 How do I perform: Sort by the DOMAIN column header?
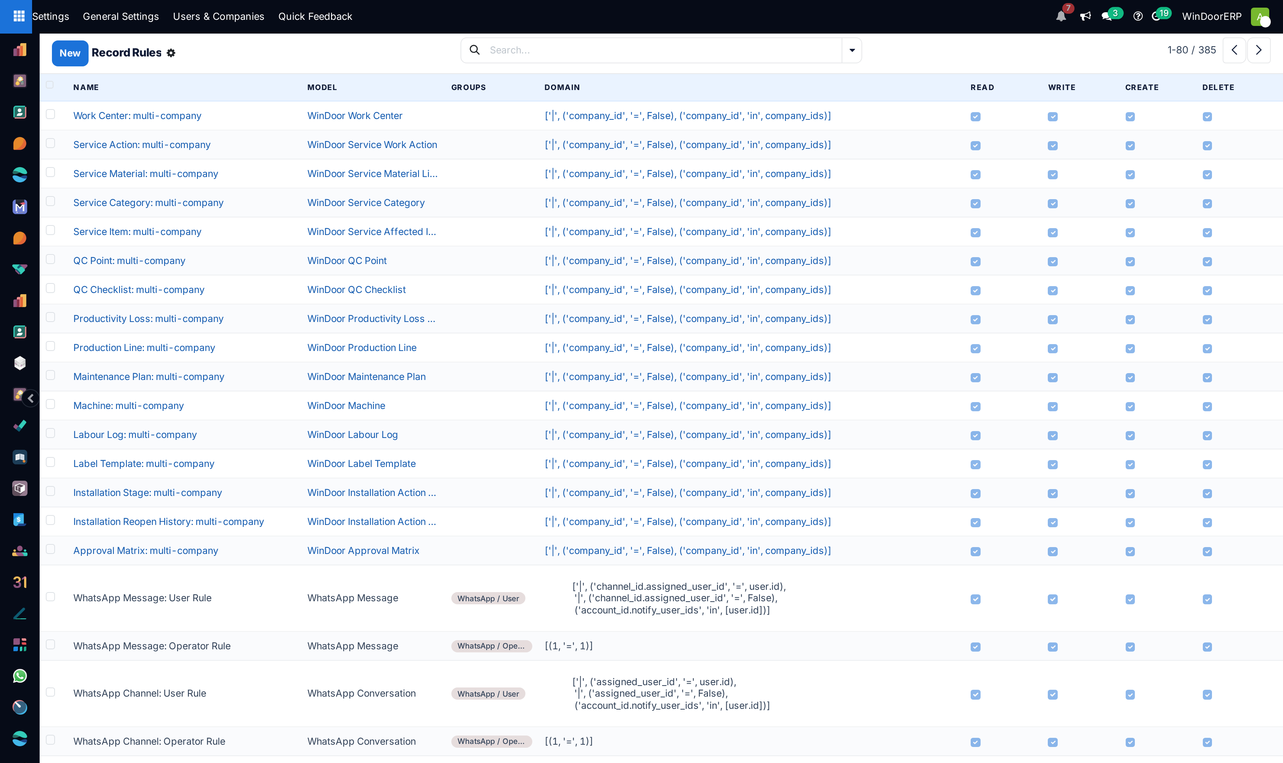pos(562,87)
